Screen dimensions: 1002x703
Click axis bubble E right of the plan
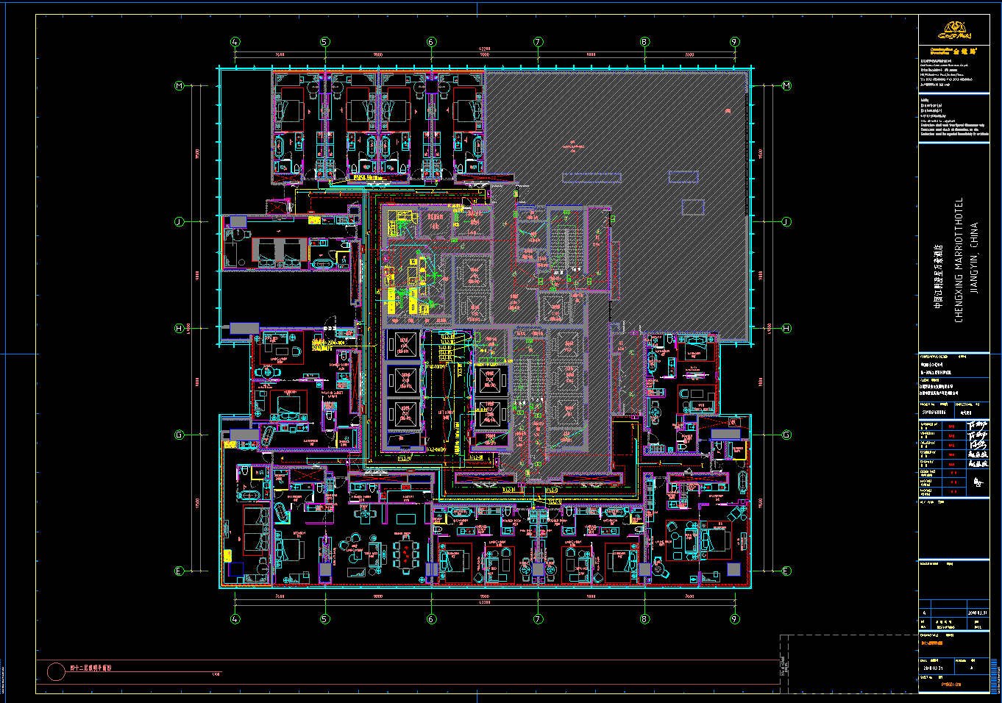786,571
